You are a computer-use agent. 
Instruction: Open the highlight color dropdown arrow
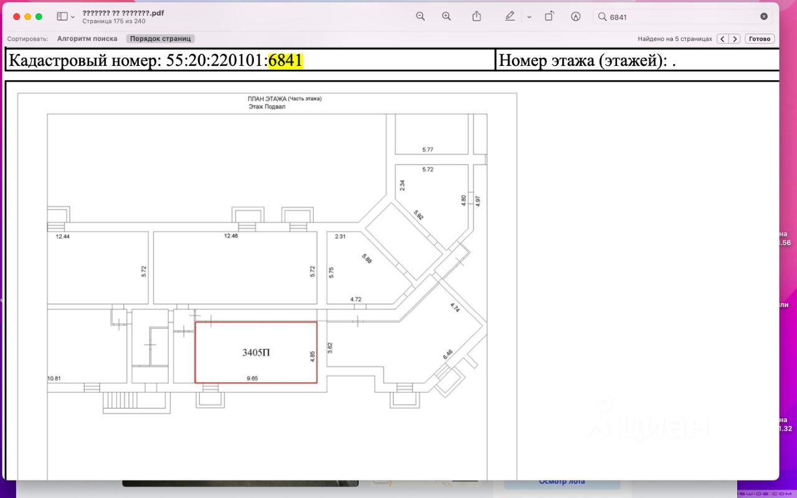[529, 17]
